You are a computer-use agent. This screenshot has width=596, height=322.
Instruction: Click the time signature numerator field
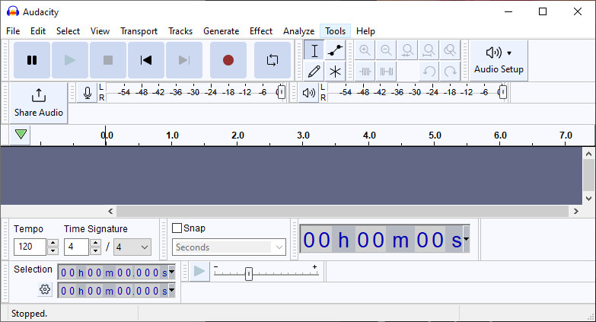[x=76, y=247]
